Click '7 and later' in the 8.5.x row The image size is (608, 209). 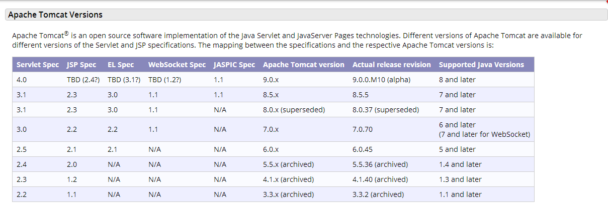(457, 95)
